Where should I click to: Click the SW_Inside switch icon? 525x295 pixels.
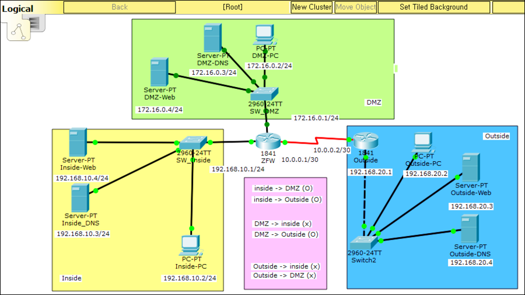(x=192, y=143)
